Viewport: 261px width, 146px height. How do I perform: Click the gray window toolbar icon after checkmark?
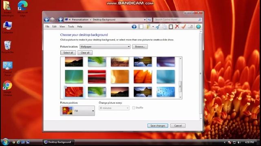coord(190,26)
